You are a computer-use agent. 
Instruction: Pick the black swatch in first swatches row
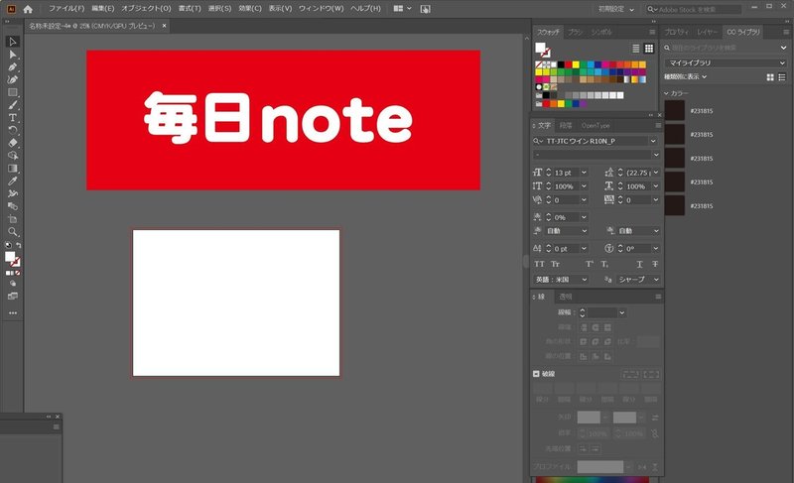click(x=561, y=64)
